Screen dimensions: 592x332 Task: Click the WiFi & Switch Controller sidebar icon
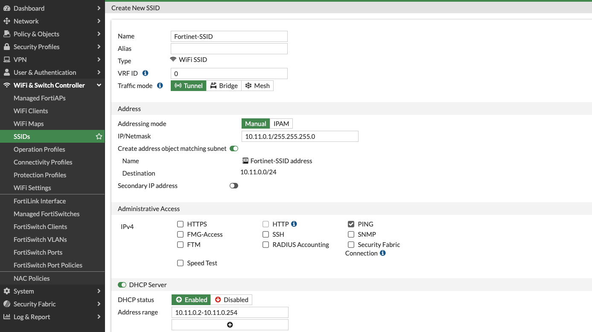pos(6,85)
